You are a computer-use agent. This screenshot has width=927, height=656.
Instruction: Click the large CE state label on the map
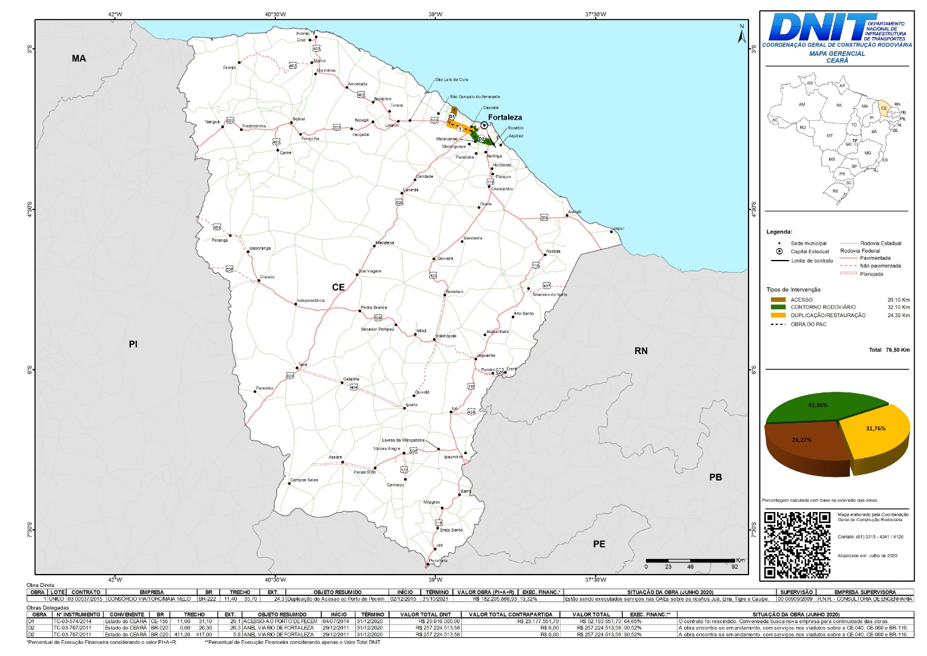(338, 287)
